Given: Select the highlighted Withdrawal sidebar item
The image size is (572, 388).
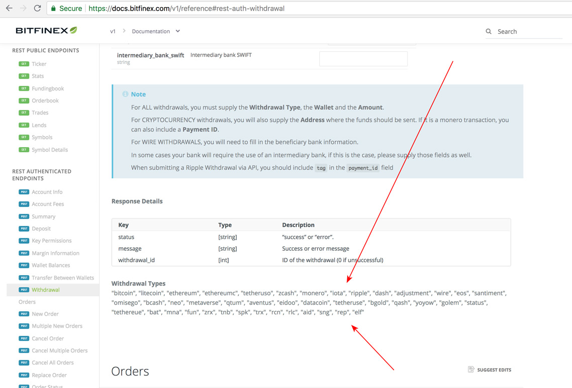Looking at the screenshot, I should [53, 290].
